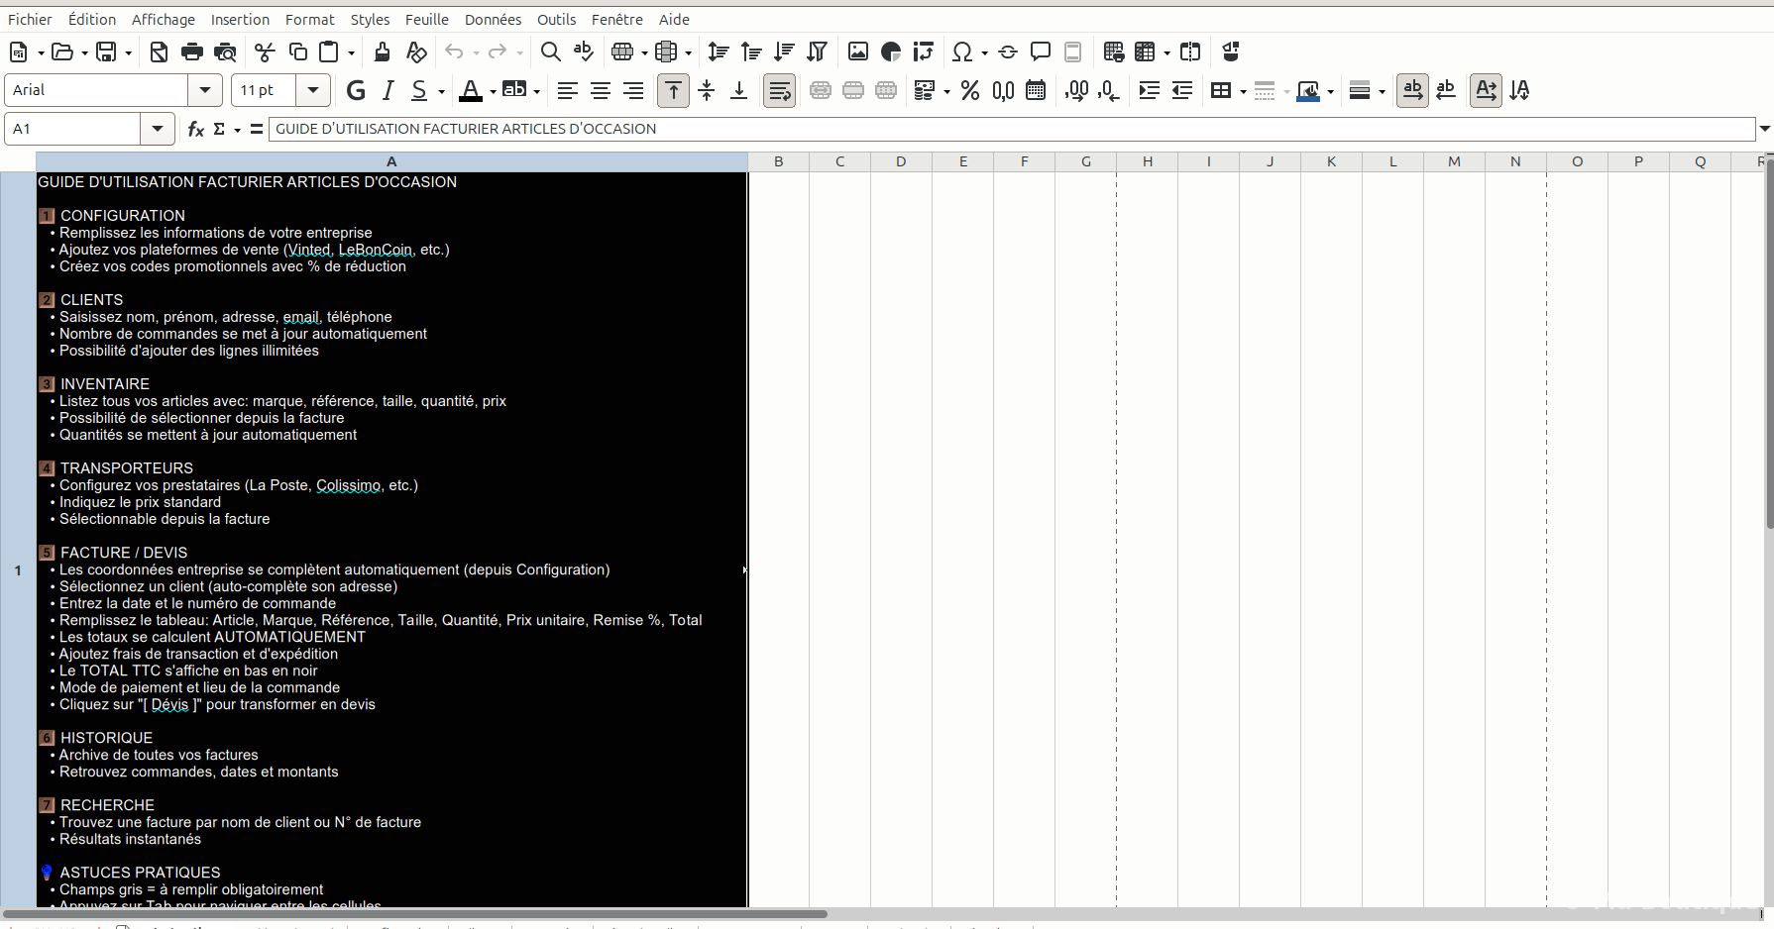The height and width of the screenshot is (929, 1774).
Task: Open the Function Wizard fx
Action: [196, 129]
